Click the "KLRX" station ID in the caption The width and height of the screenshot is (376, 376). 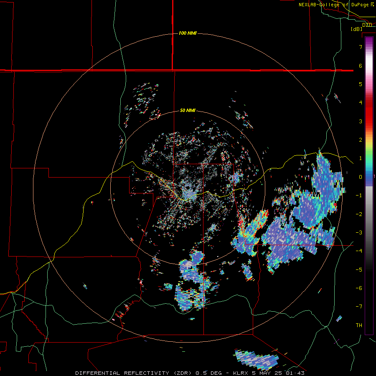(x=241, y=373)
